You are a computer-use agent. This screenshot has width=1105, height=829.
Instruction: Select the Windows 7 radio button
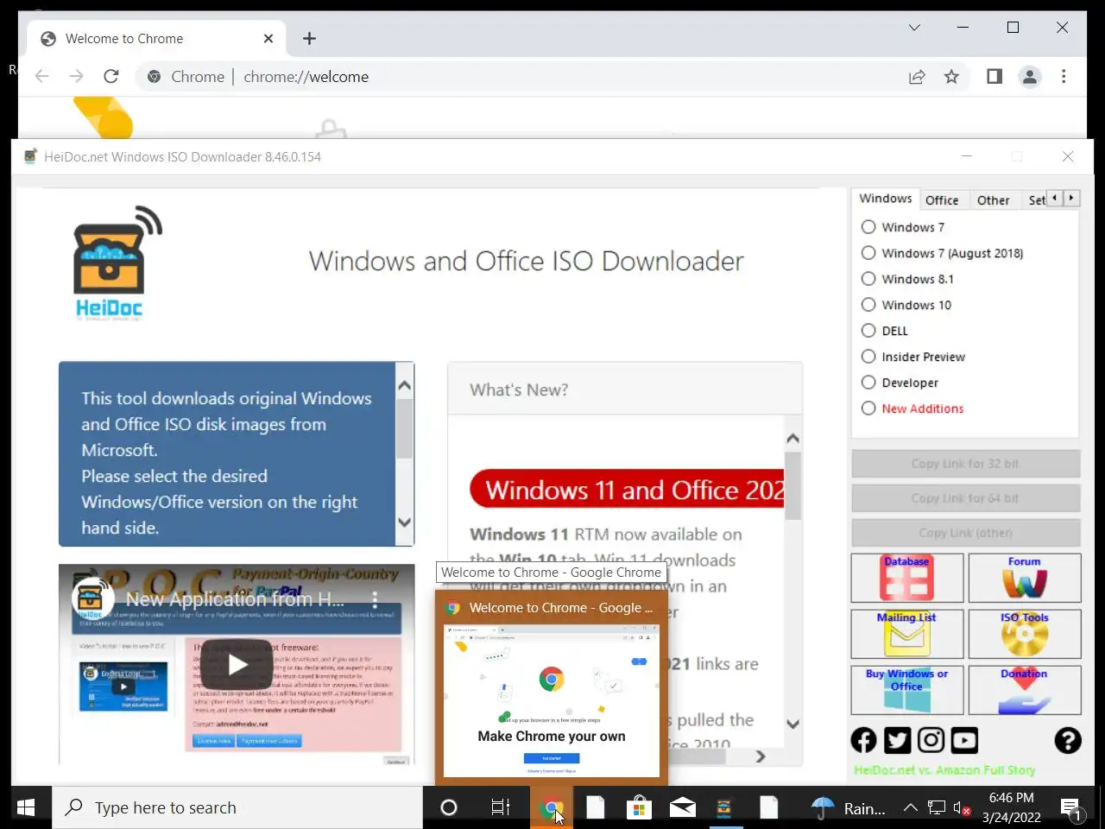868,227
